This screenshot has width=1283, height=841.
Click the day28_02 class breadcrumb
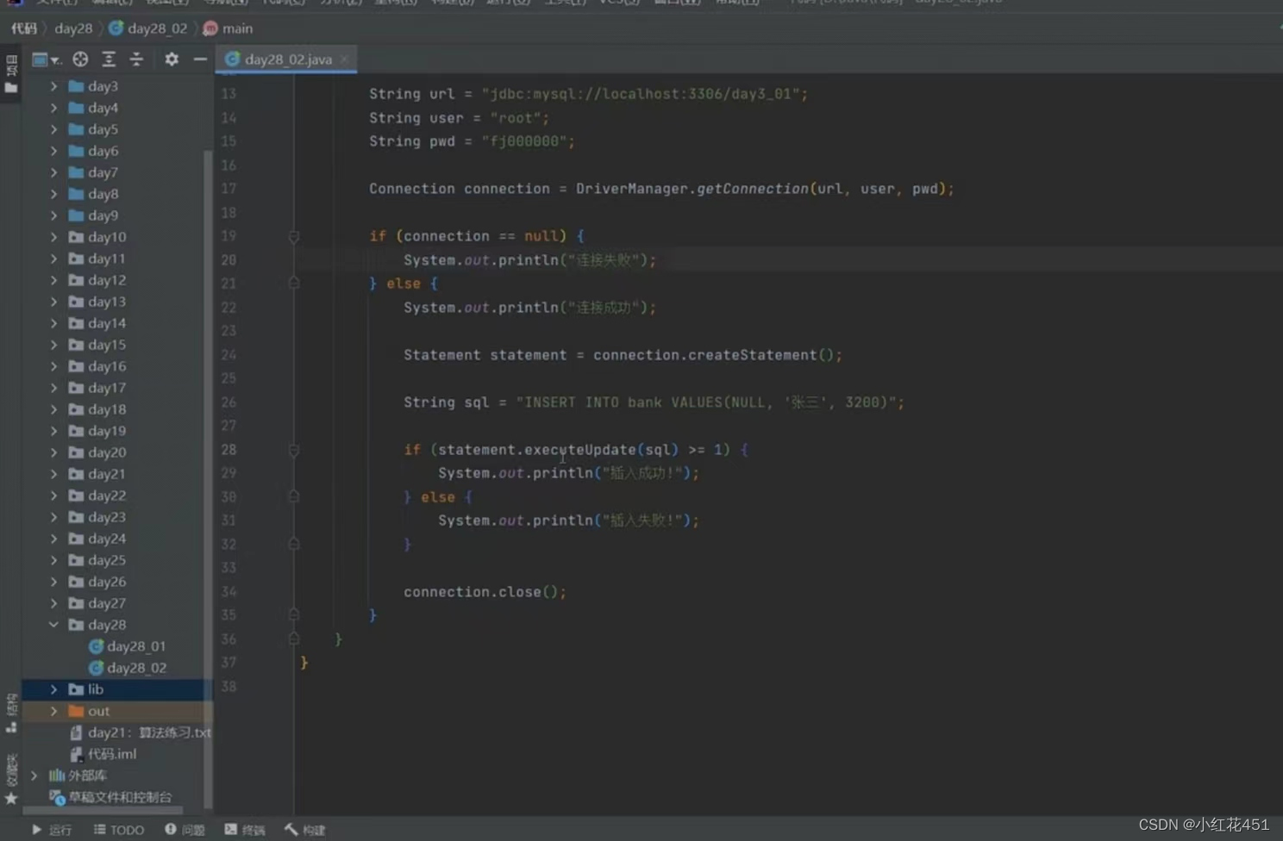click(x=148, y=28)
